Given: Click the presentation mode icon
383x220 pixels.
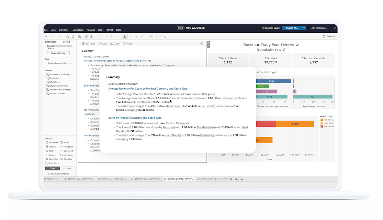Looking at the screenshot, I should point(165,36).
